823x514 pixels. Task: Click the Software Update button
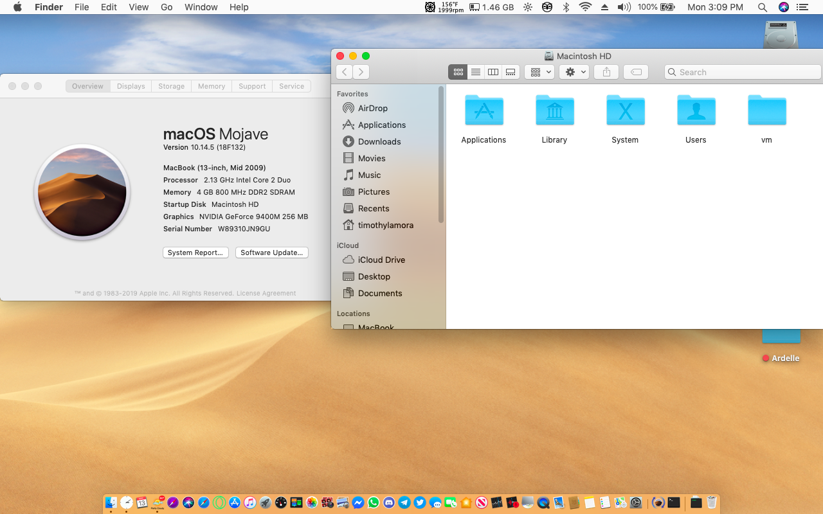(x=272, y=253)
